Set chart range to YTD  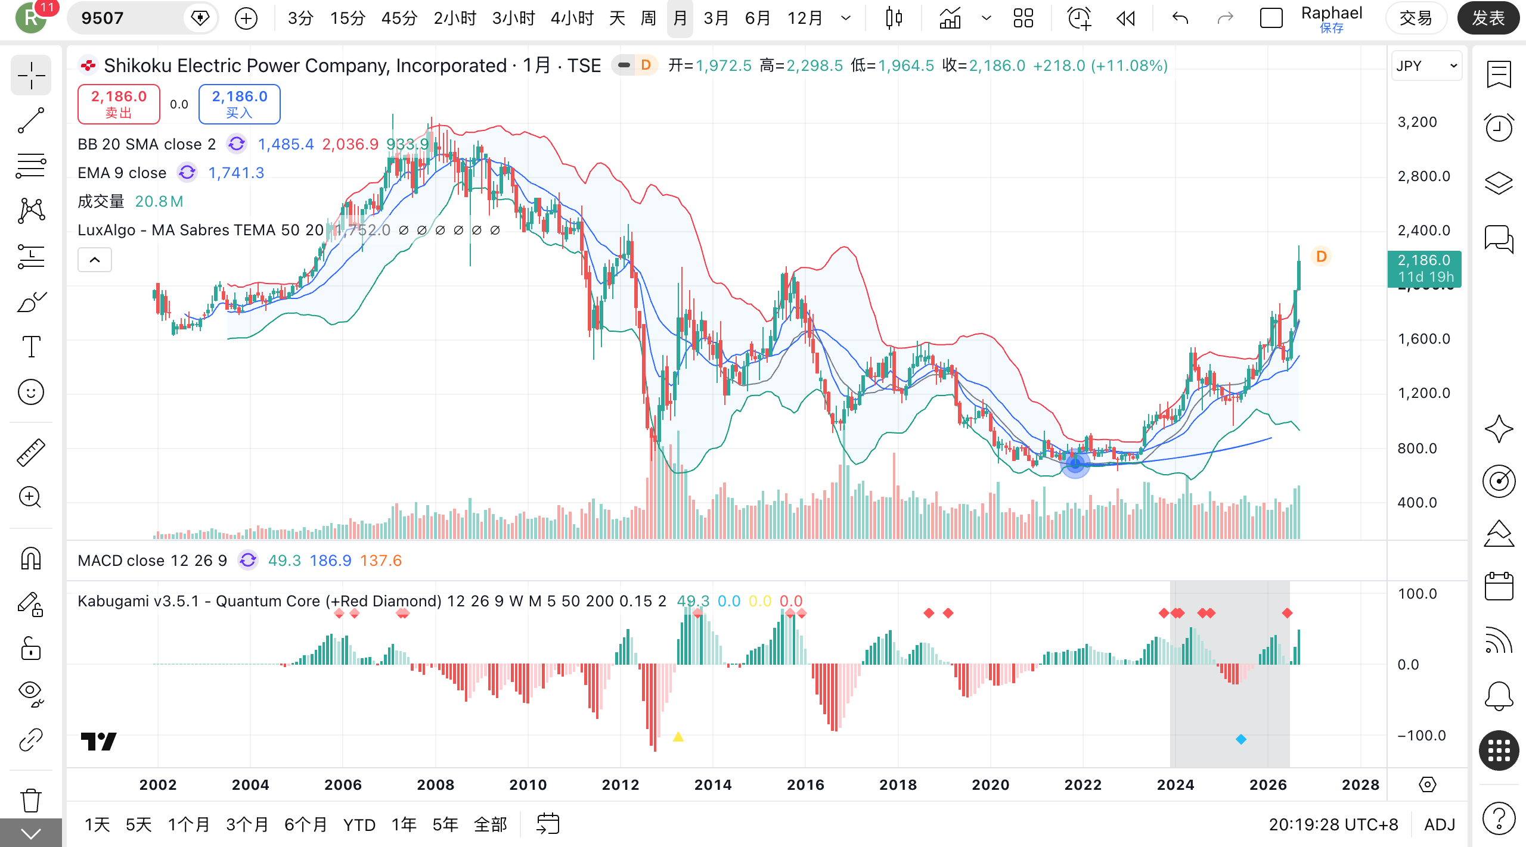359,824
